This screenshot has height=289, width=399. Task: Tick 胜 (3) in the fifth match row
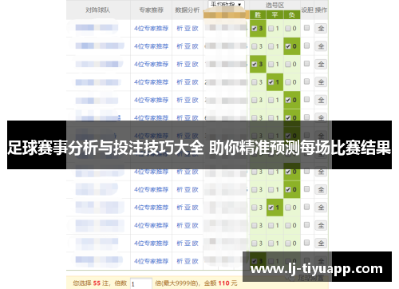(255, 100)
